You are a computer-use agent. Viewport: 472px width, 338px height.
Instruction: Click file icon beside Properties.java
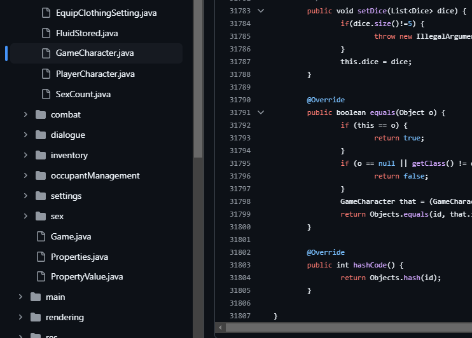click(41, 257)
